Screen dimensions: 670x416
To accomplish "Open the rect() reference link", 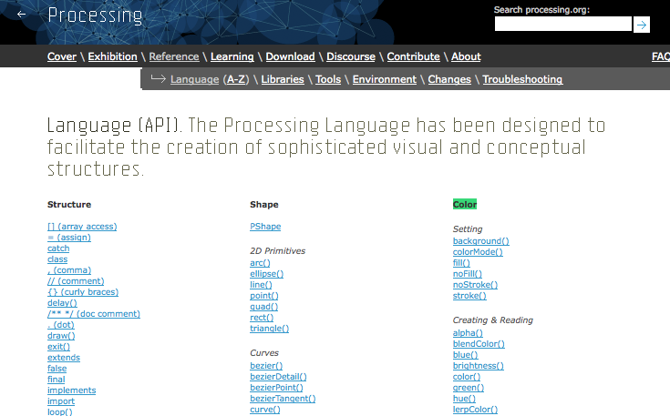I will click(x=262, y=318).
